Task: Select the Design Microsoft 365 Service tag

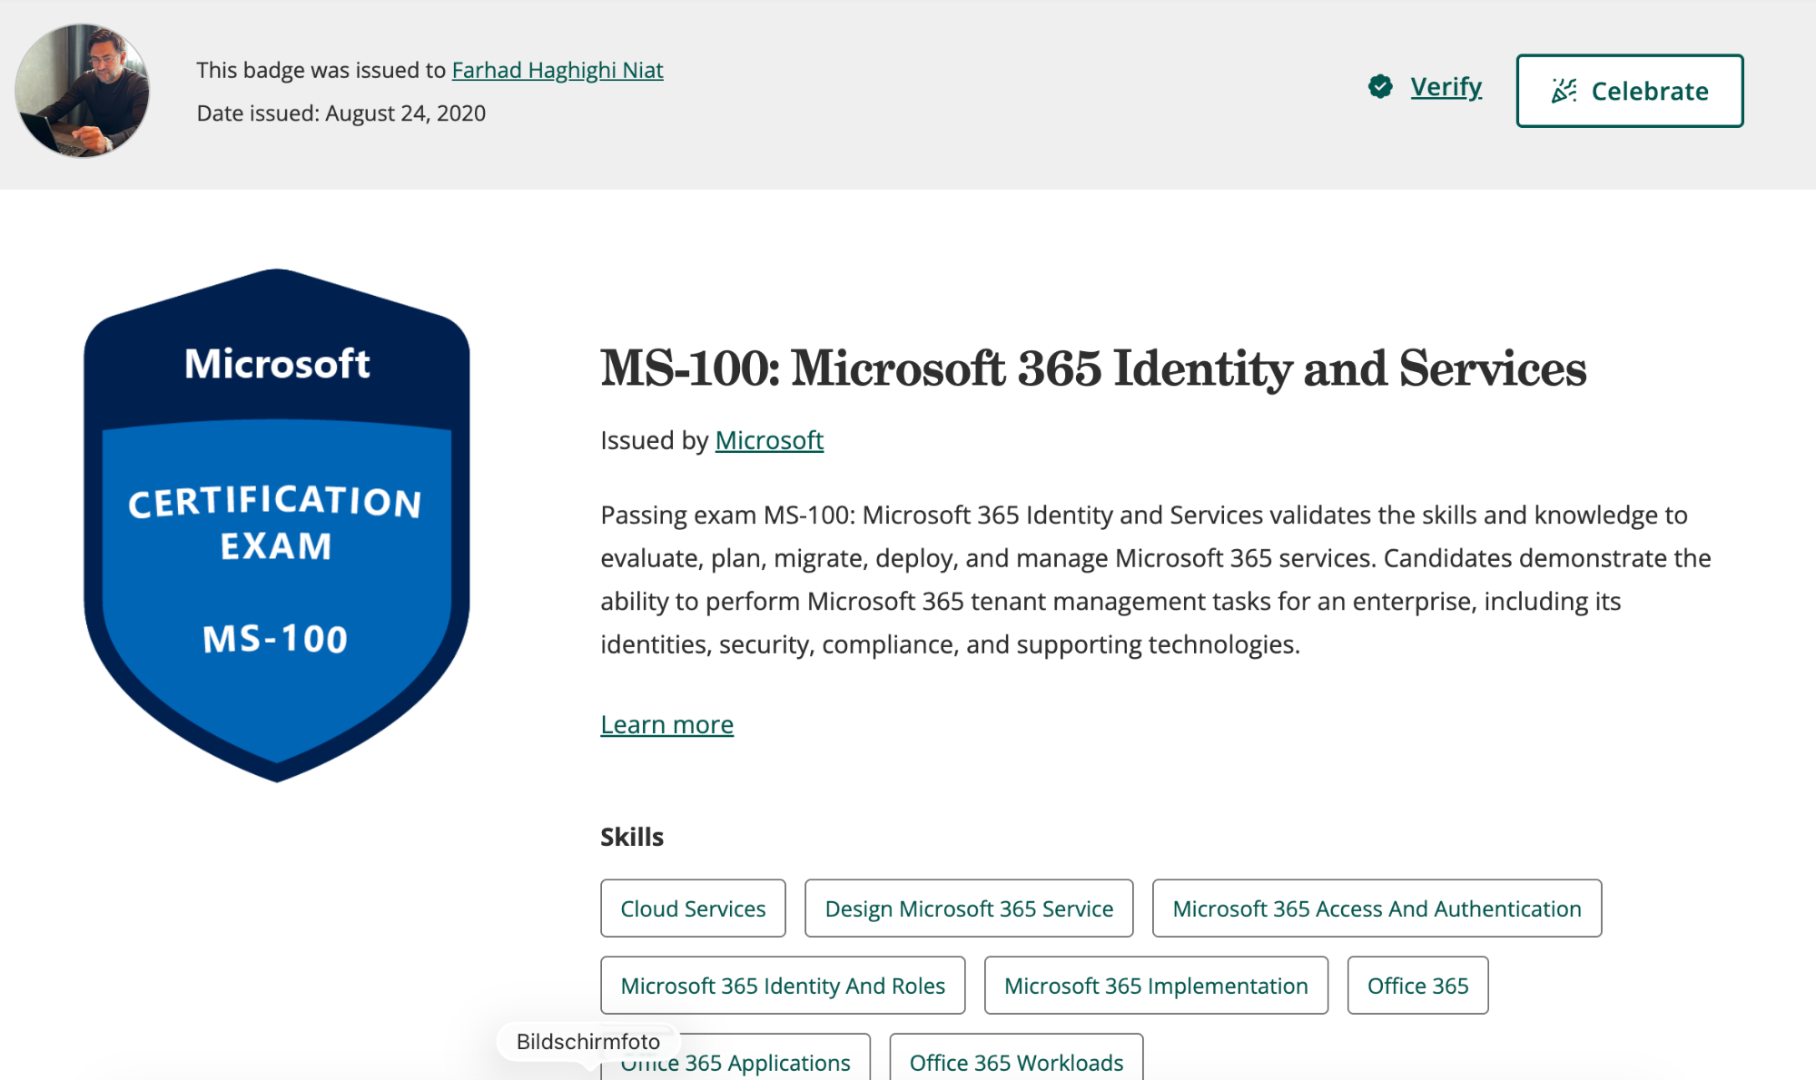Action: coord(969,908)
